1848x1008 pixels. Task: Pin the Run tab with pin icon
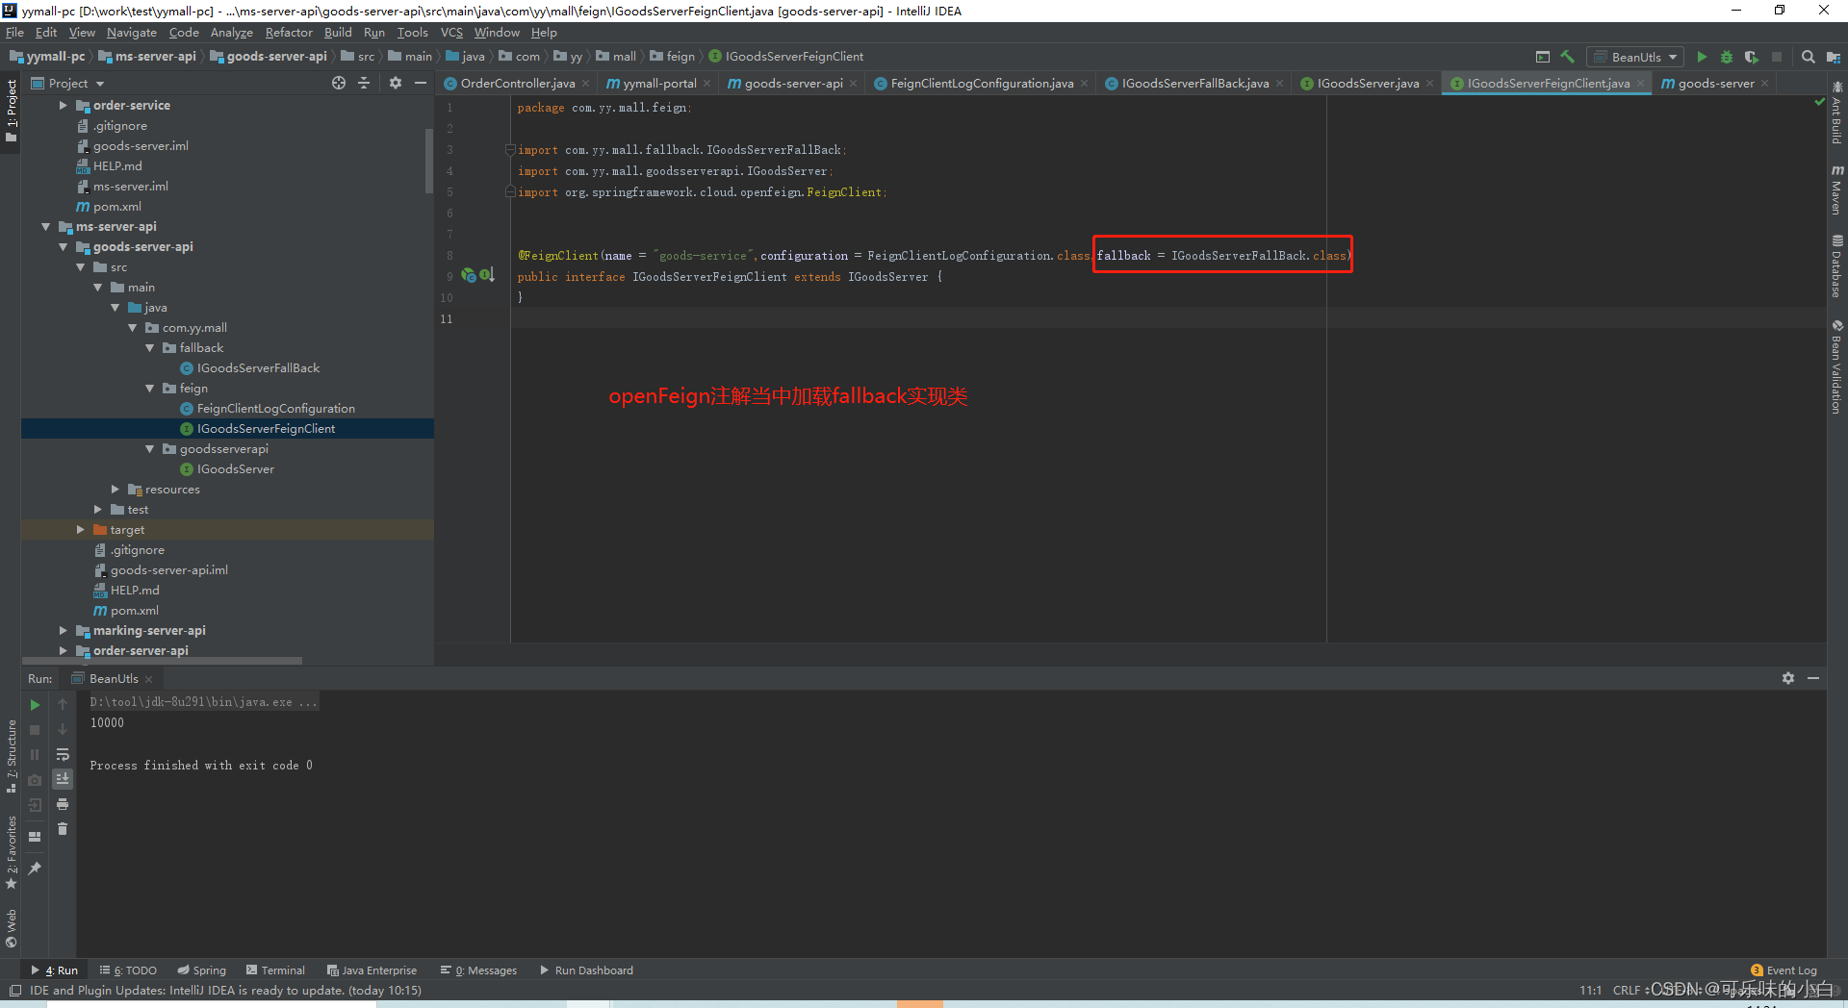click(x=35, y=868)
